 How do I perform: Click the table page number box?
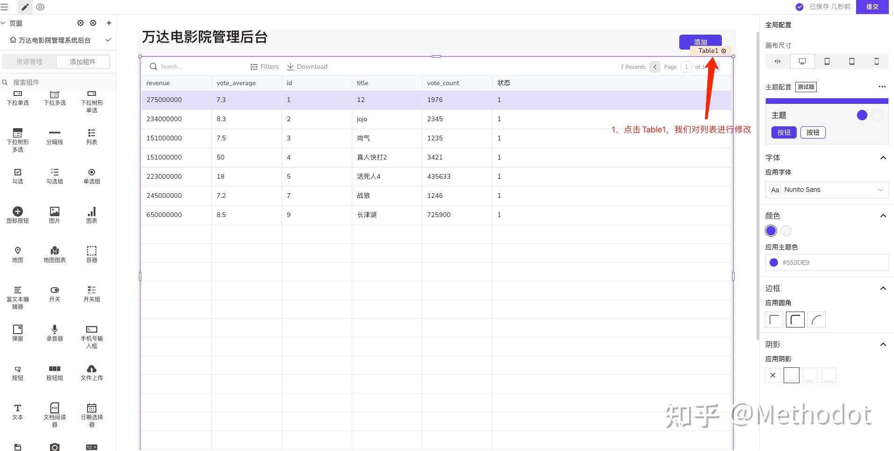click(686, 67)
